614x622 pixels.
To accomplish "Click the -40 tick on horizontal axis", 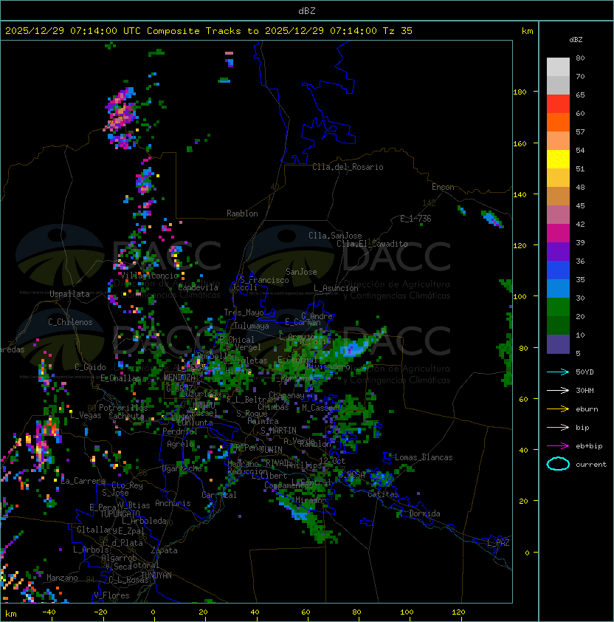I will point(49,612).
